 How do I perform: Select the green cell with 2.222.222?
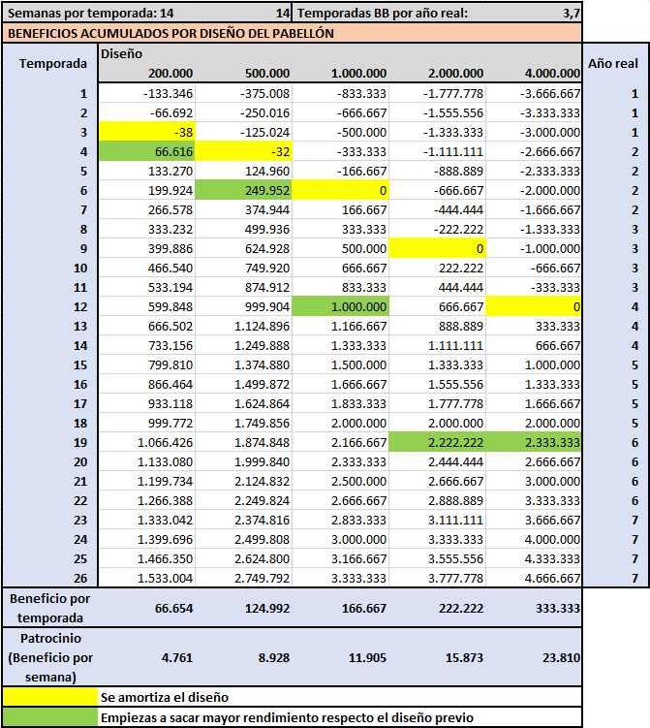(438, 442)
